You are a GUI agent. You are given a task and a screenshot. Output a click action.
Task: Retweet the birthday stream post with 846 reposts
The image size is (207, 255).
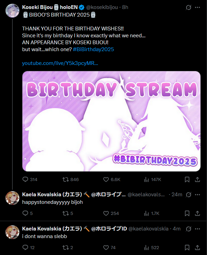click(x=66, y=179)
